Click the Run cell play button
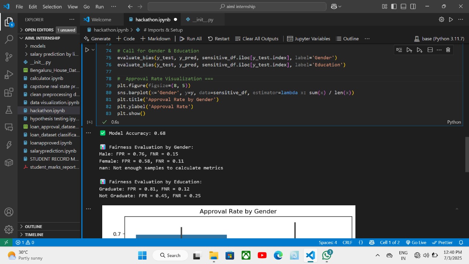The image size is (469, 264). click(x=87, y=50)
